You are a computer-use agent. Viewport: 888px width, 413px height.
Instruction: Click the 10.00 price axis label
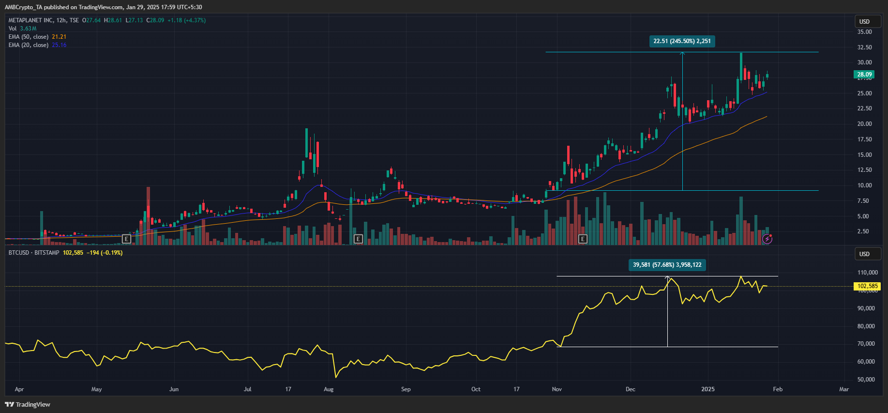pyautogui.click(x=865, y=185)
